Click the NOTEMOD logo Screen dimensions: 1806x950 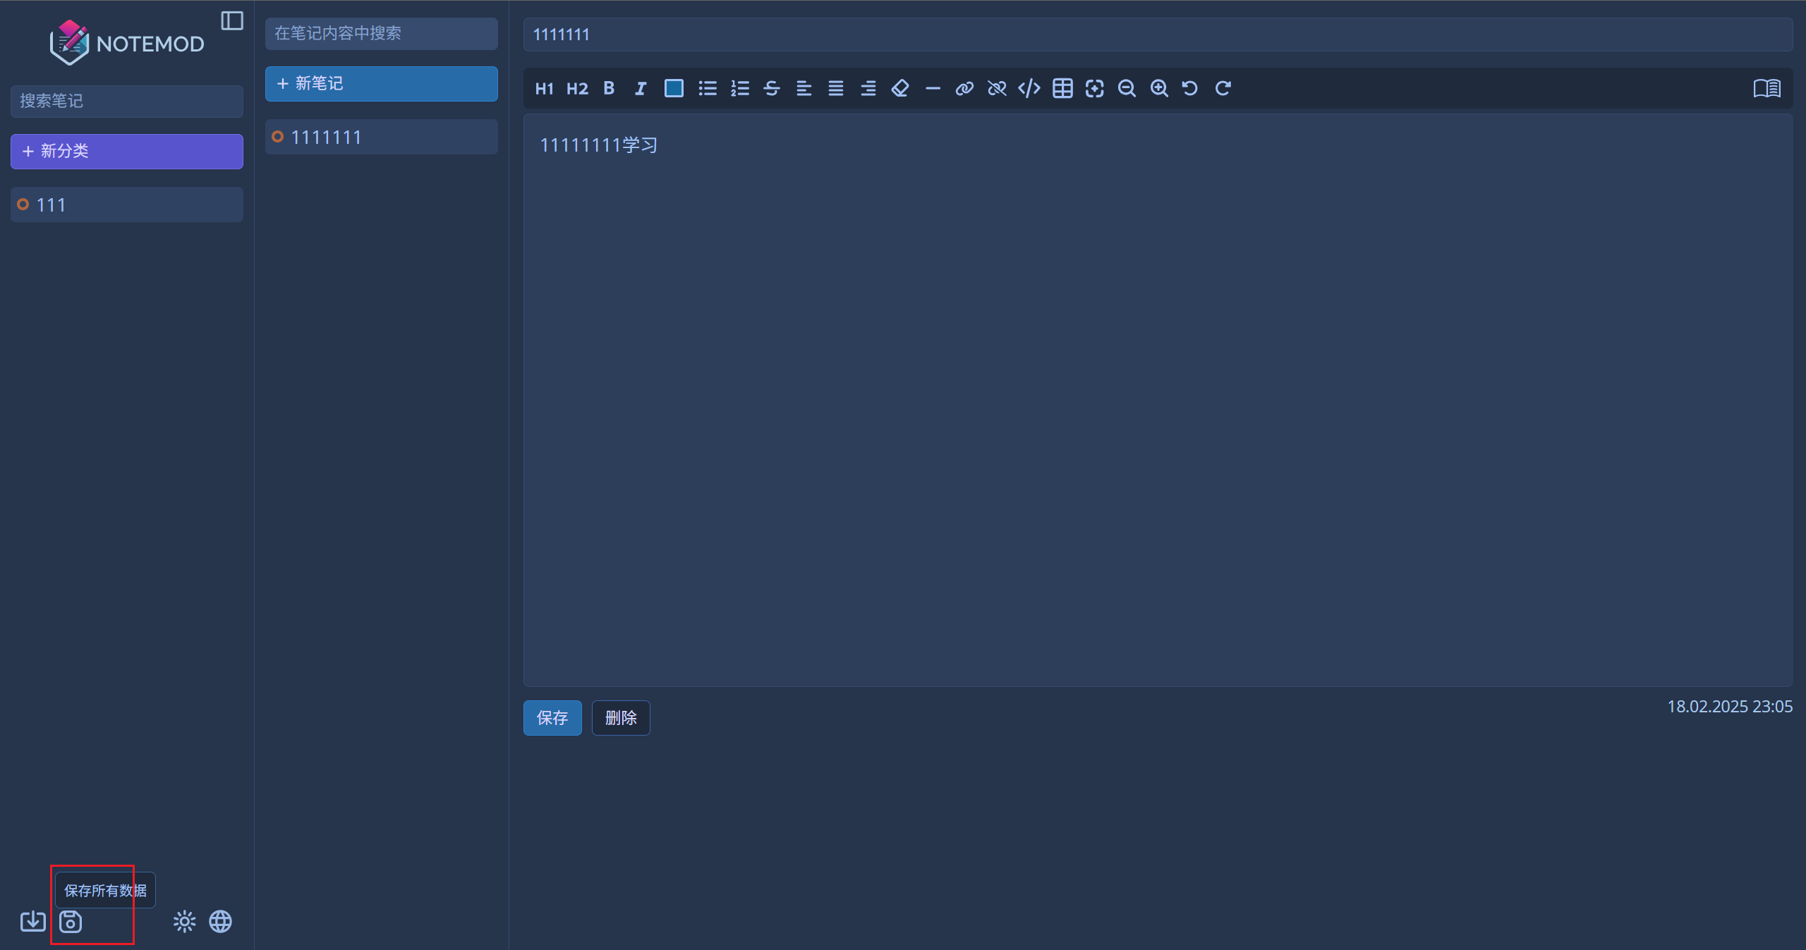127,42
